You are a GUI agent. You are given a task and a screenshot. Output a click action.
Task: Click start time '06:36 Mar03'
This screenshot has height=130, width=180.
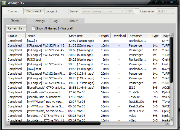(77, 106)
